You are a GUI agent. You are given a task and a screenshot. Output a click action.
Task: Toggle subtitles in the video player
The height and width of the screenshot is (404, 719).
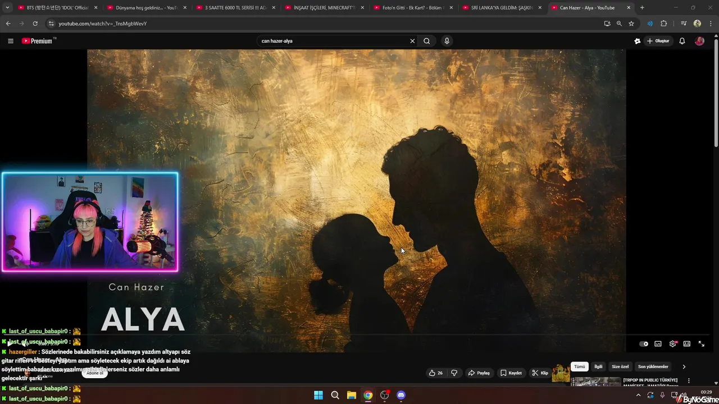658,344
